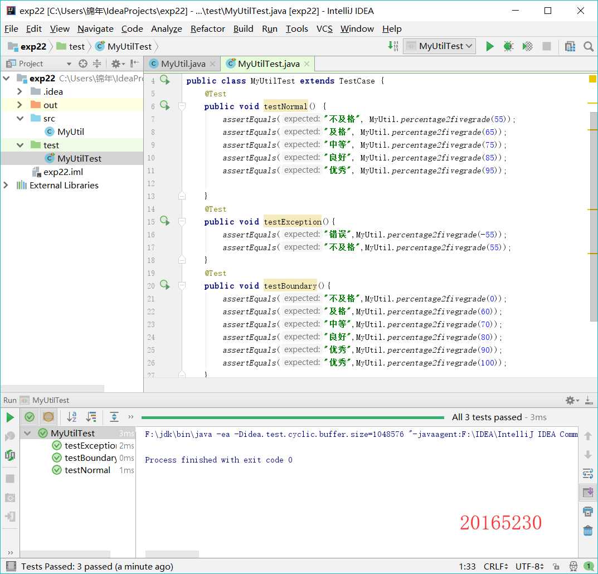Toggle alphabetical sorting of test results

click(72, 417)
